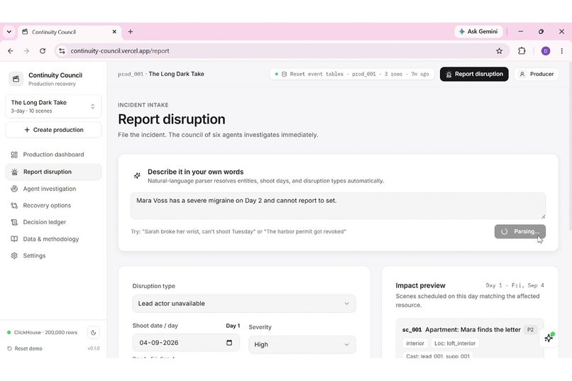This screenshot has height=381, width=572.
Task: Click the Agent investigation icon
Action: pyautogui.click(x=14, y=189)
